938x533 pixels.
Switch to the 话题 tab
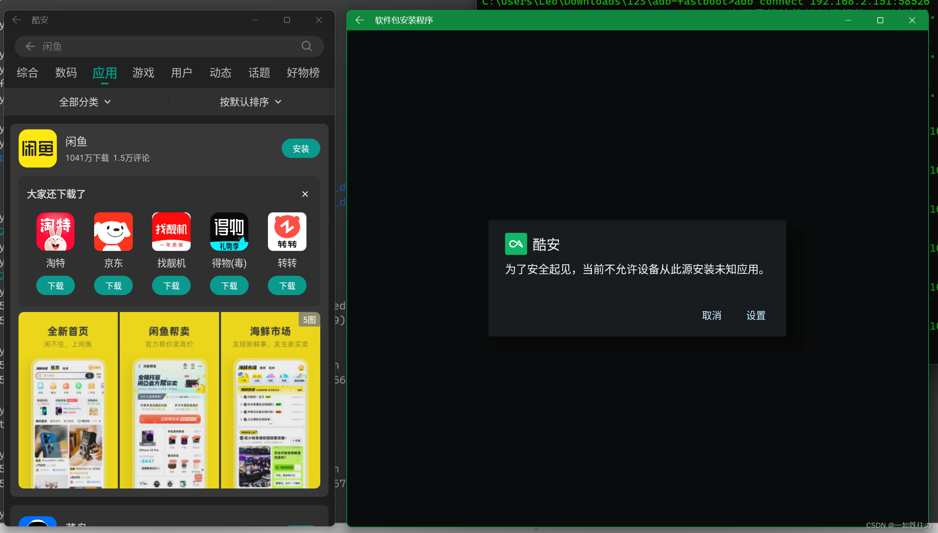pyautogui.click(x=259, y=72)
